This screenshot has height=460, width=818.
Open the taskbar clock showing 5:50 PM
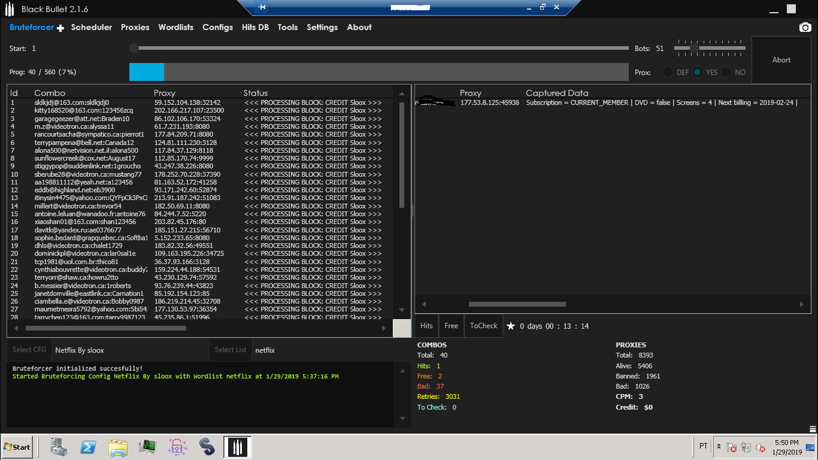[786, 447]
